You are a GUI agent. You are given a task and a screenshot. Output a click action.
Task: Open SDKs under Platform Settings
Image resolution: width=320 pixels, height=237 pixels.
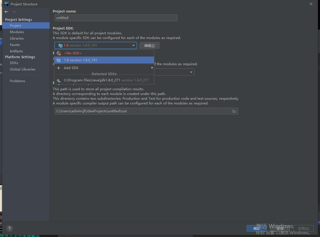coord(14,63)
